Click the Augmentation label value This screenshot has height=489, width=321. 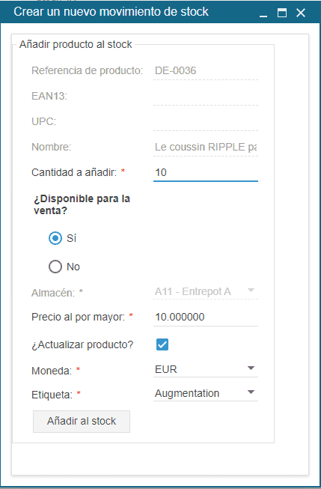click(x=187, y=394)
